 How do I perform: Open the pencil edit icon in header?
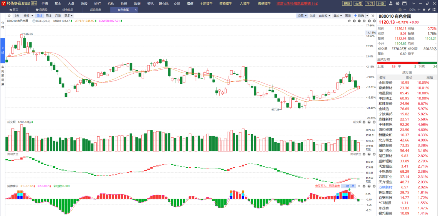(429, 10)
